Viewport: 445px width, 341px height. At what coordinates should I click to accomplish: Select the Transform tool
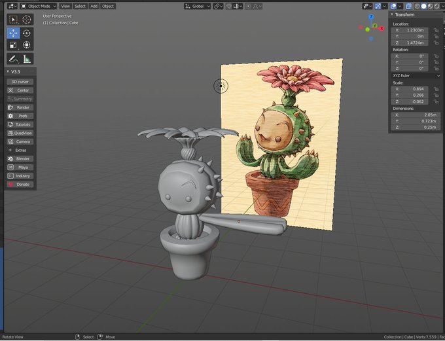tap(27, 45)
